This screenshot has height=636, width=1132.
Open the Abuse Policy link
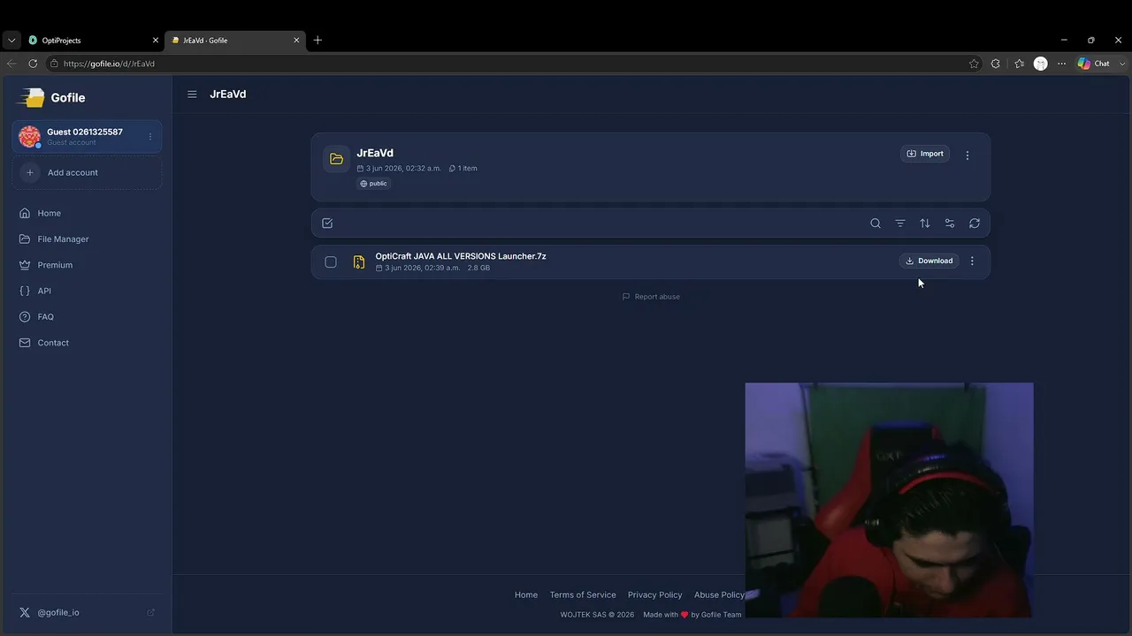[x=719, y=594]
